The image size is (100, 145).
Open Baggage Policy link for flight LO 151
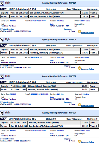point(88,142)
